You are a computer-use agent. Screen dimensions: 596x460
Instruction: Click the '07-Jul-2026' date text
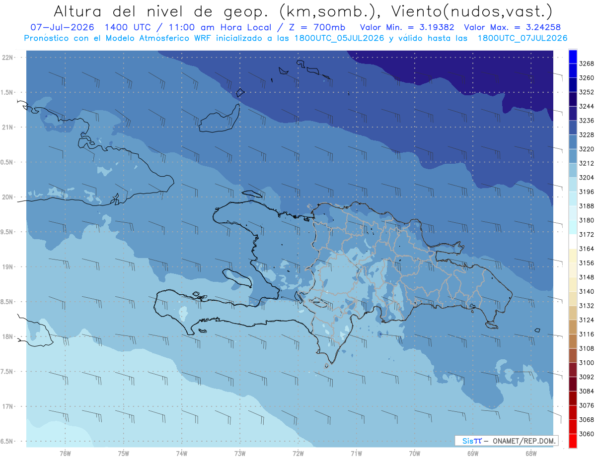click(x=63, y=27)
